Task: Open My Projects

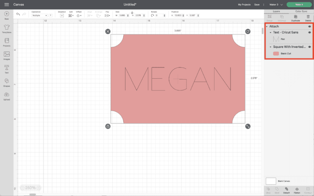Action: 244,4
